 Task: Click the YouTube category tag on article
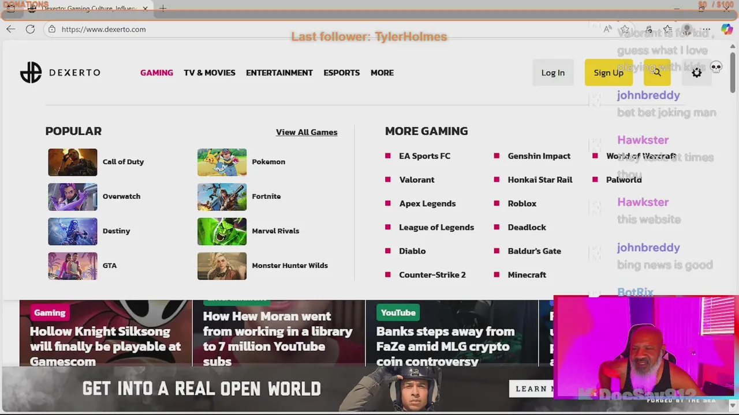pos(398,312)
